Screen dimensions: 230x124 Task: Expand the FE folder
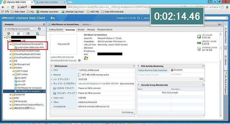pos(10,61)
